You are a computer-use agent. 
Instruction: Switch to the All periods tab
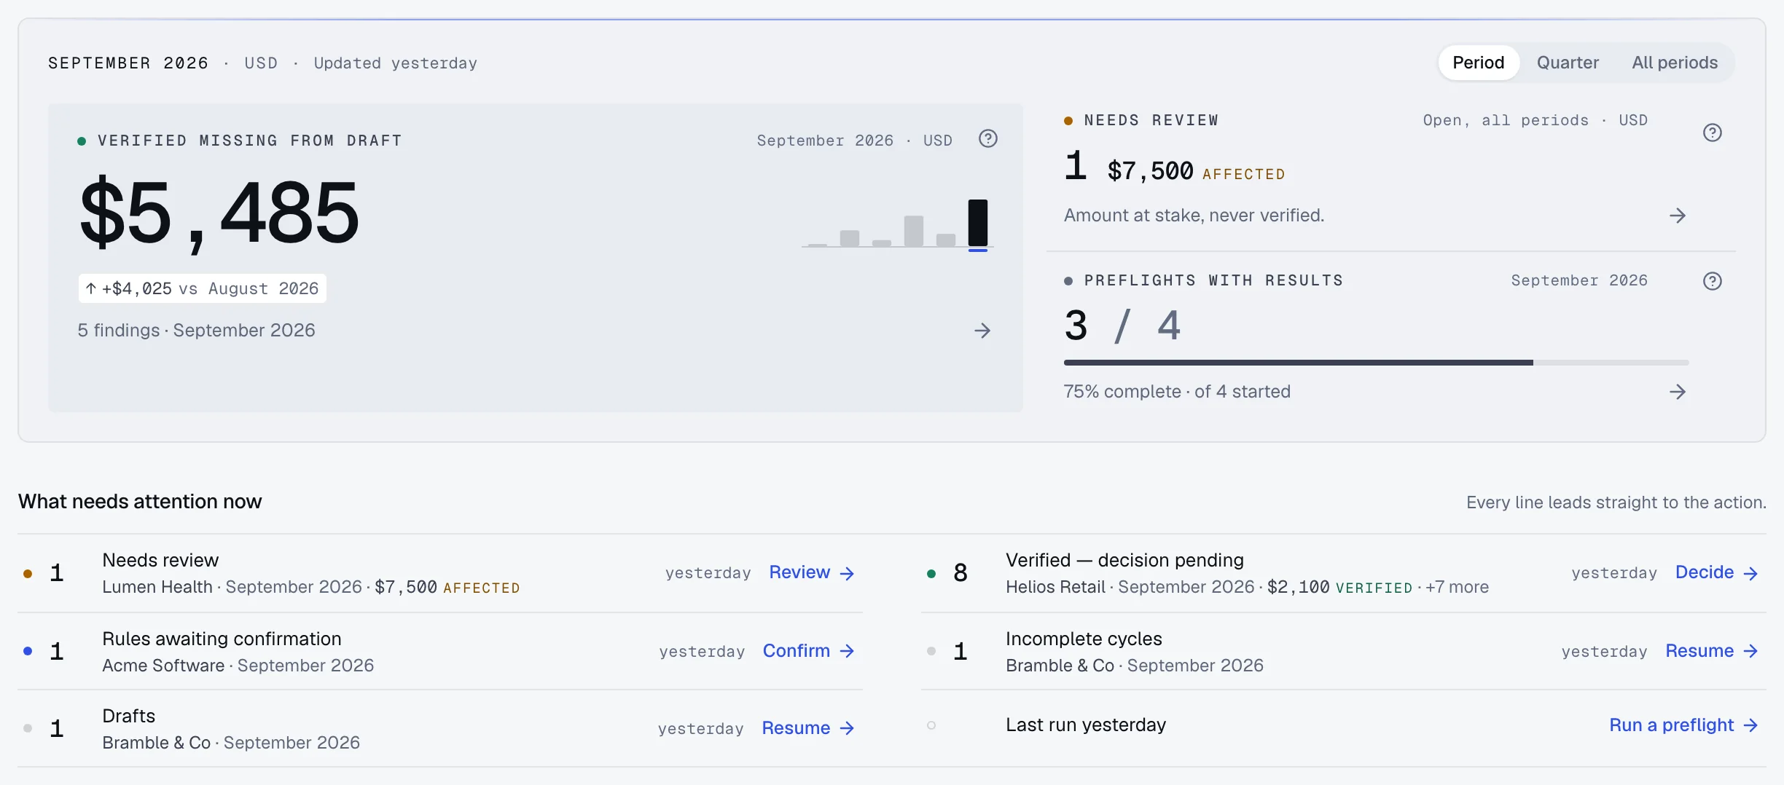pos(1675,63)
